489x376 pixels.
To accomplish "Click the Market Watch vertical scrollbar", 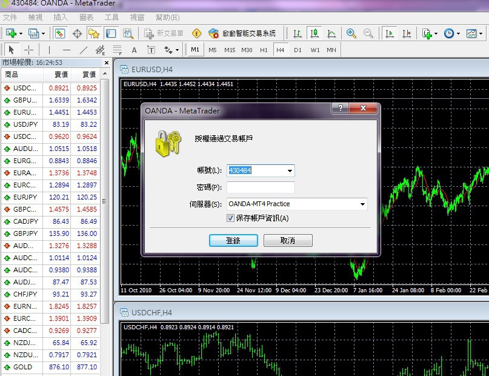I will [105, 201].
